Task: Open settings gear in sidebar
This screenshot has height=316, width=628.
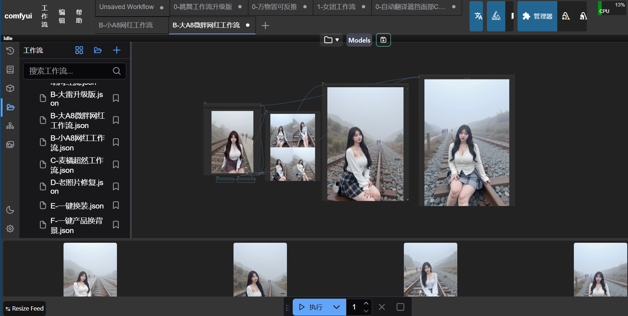Action: pos(10,229)
